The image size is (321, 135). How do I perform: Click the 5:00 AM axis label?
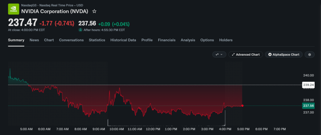point(27,129)
